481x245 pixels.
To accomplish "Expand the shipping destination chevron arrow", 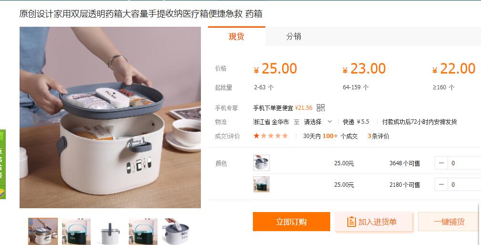I will coord(330,122).
